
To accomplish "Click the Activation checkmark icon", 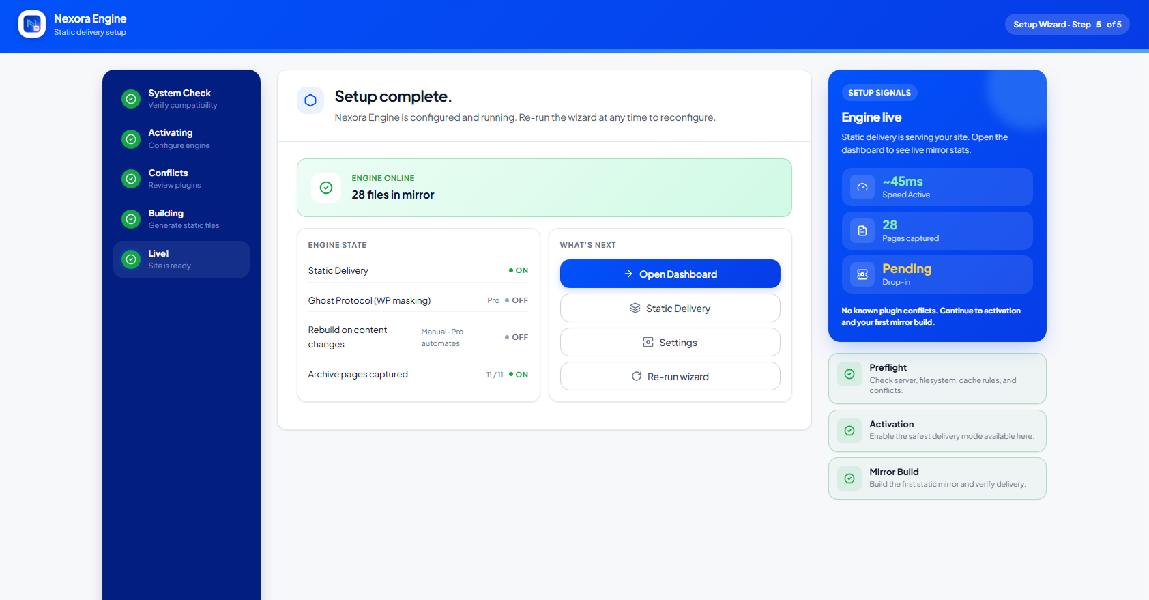I will tap(849, 431).
